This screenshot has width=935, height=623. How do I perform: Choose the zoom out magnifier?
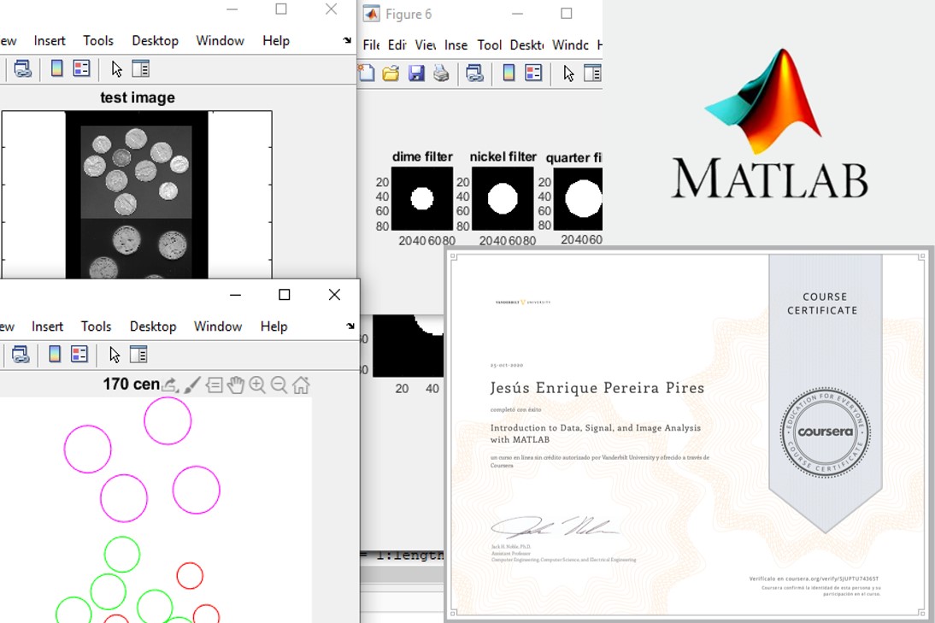pyautogui.click(x=279, y=385)
